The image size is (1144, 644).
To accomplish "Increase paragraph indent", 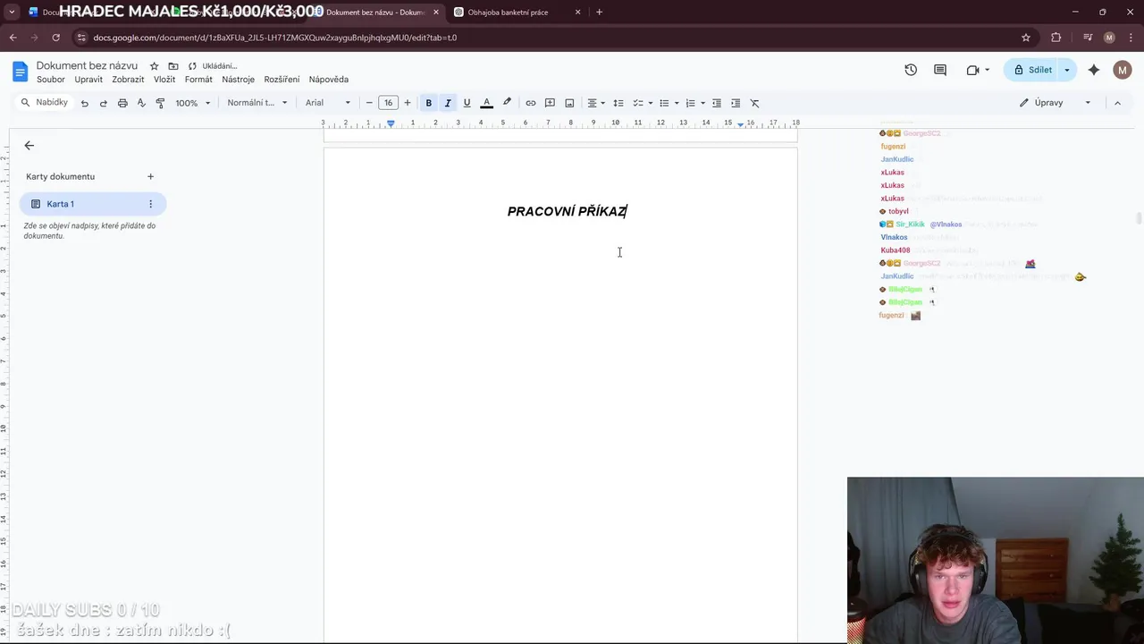I will pyautogui.click(x=736, y=103).
